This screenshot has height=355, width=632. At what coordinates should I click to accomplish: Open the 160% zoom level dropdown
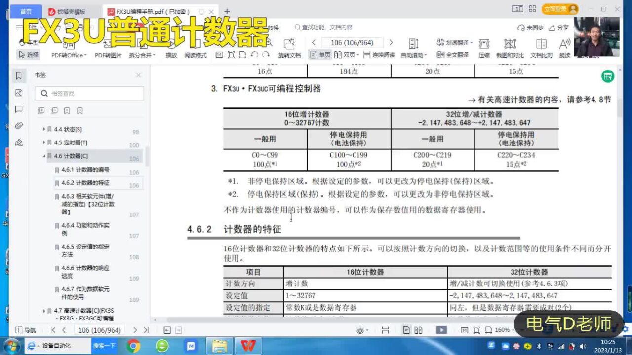(505, 330)
